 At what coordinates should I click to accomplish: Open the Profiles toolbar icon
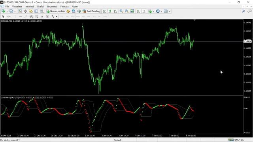pos(11,11)
